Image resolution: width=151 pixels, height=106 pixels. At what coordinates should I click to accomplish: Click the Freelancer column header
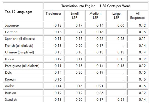[54, 15]
